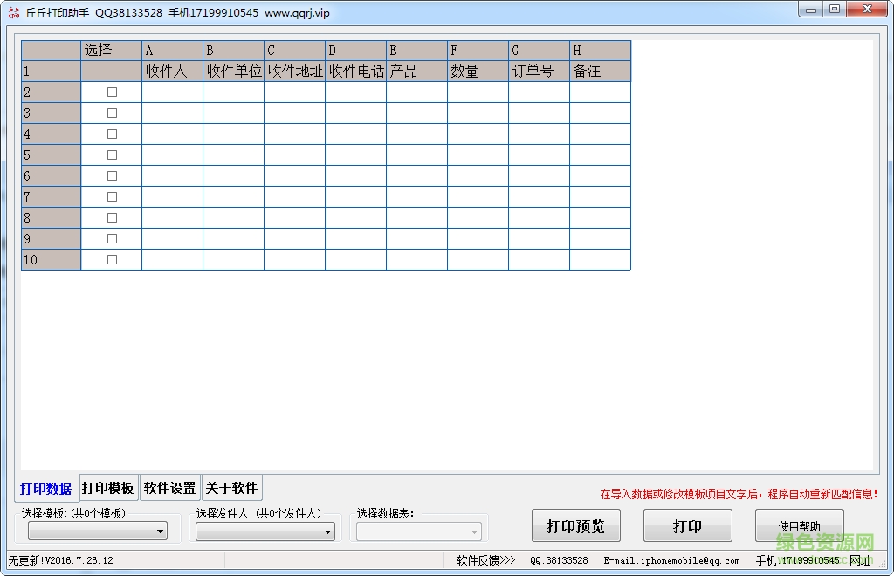Expand the 选择发件人 sender dropdown
894x576 pixels.
264,531
